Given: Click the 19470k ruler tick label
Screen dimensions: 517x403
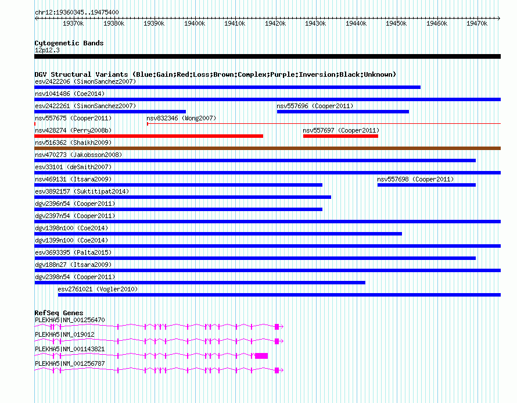Looking at the screenshot, I should (477, 23).
